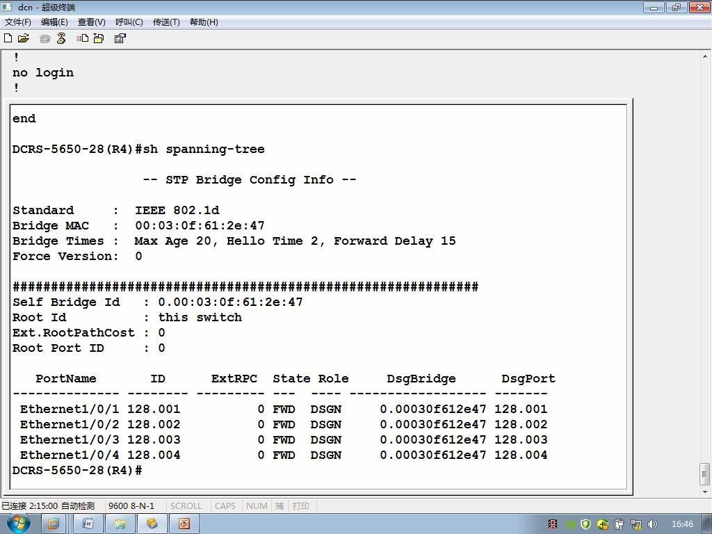This screenshot has height=534, width=712.
Task: Switch to the Word taskbar button
Action: [88, 524]
